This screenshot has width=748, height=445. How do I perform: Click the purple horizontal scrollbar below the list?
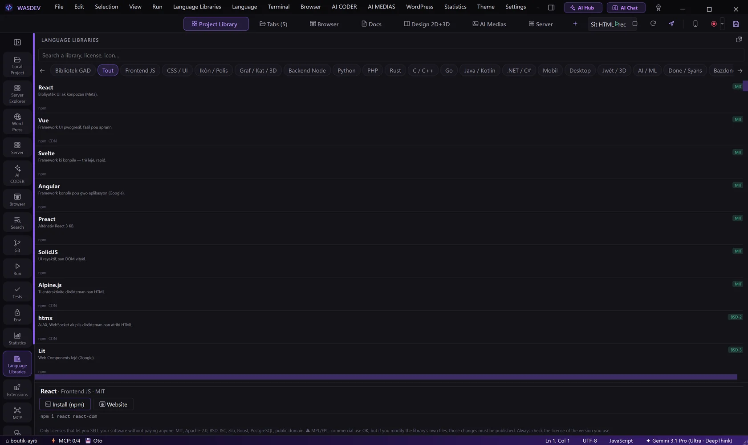coord(386,377)
